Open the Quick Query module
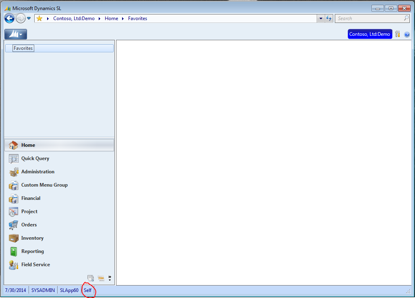415x298 pixels. 59,158
